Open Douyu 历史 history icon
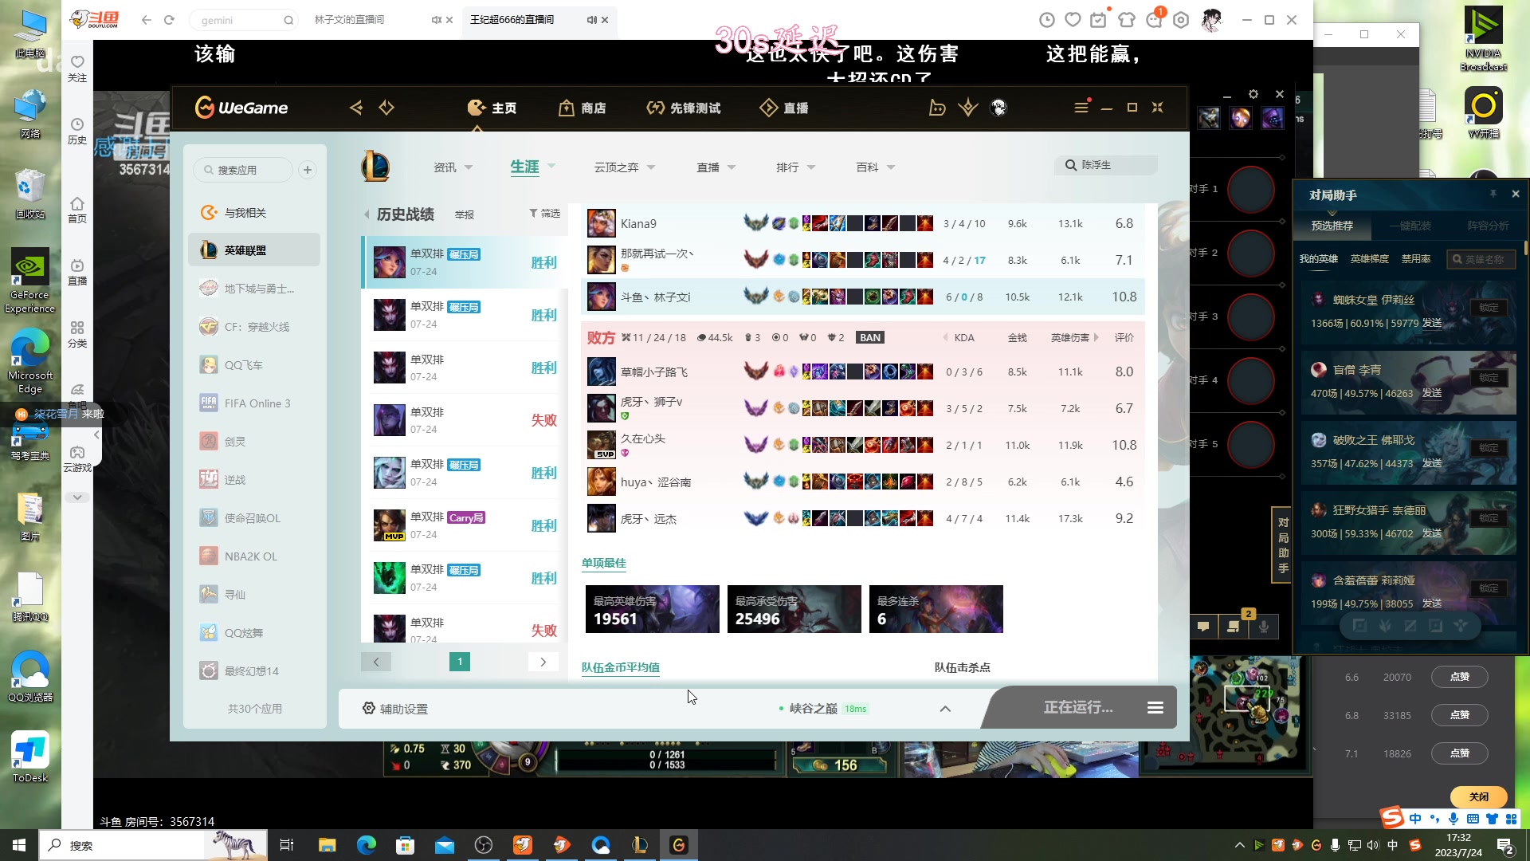The width and height of the screenshot is (1530, 861). tap(77, 124)
